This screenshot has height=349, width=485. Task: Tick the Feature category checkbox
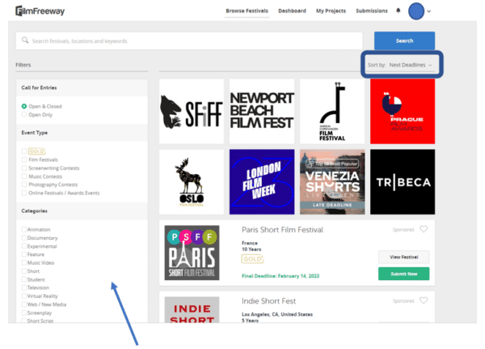click(23, 254)
